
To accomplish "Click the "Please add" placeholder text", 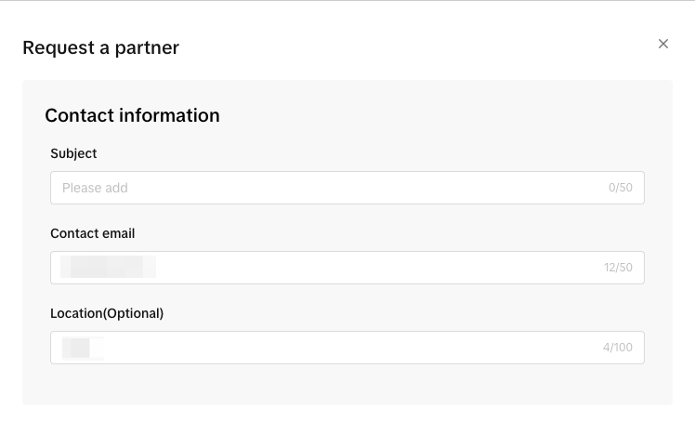I will (x=95, y=188).
